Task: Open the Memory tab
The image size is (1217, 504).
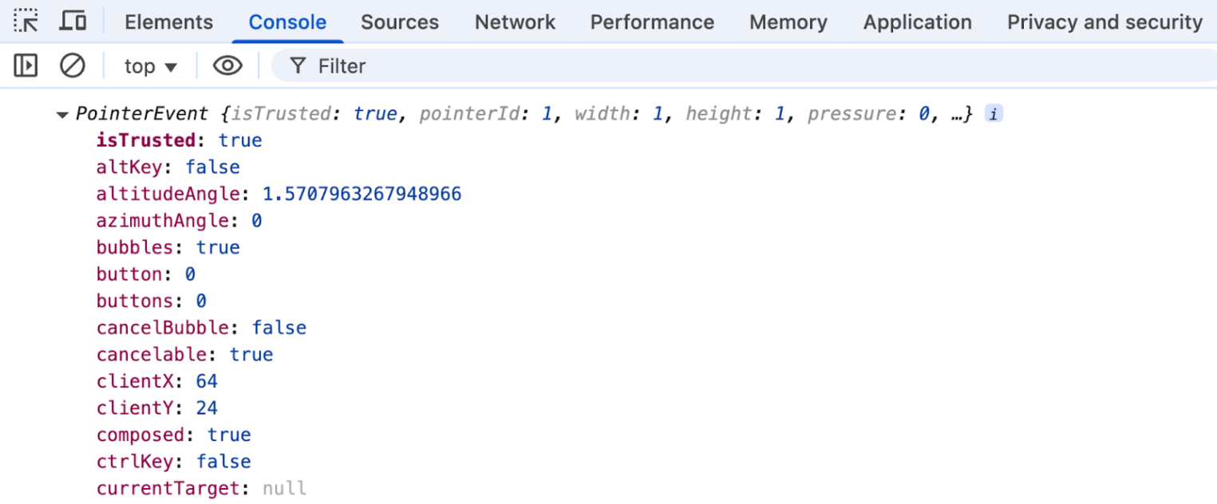Action: click(x=788, y=22)
